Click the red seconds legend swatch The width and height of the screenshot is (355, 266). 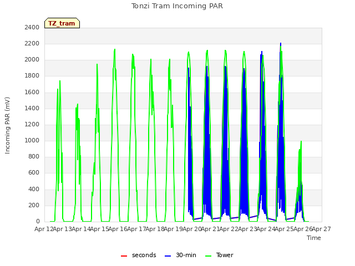pyautogui.click(x=124, y=256)
